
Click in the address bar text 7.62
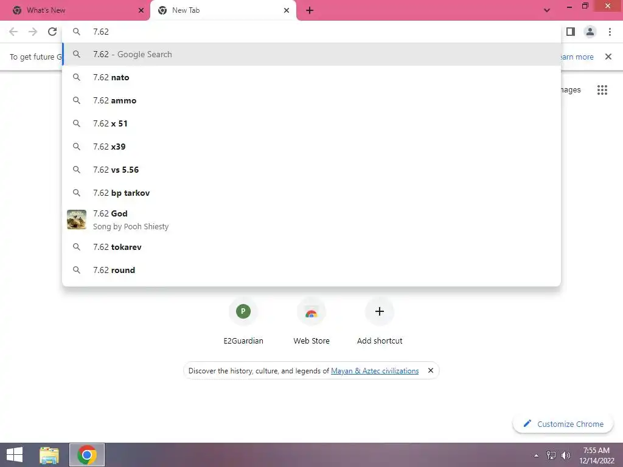click(101, 32)
